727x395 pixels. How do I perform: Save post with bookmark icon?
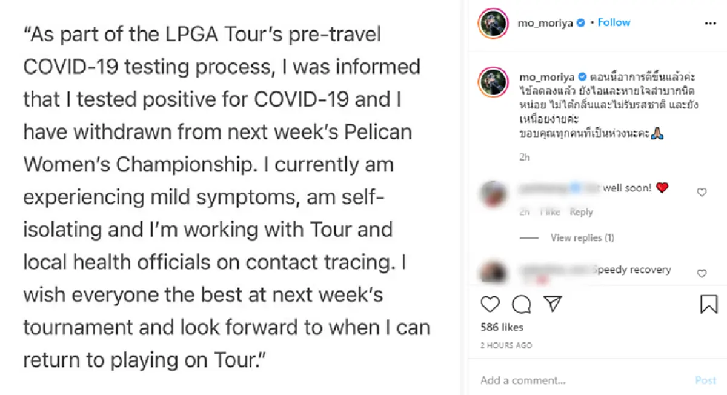tap(709, 304)
